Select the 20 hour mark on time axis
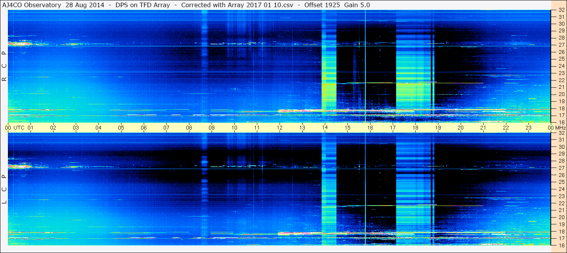The height and width of the screenshot is (253, 567). (461, 128)
